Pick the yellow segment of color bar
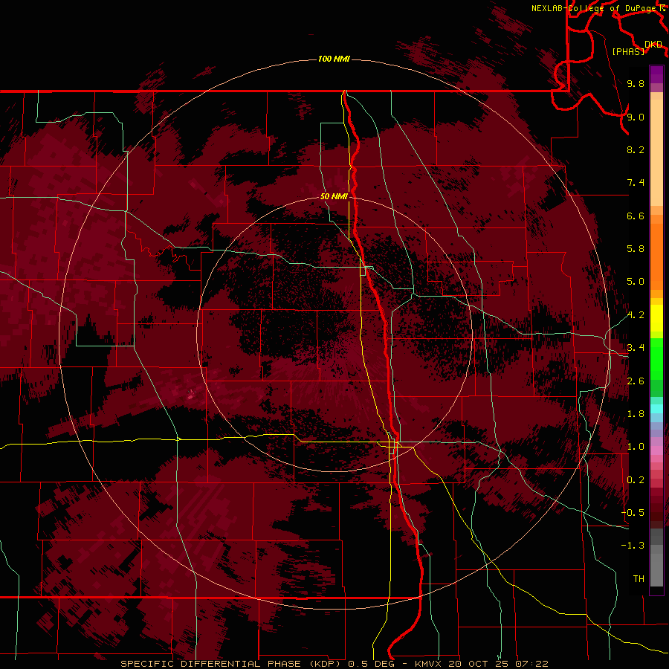 point(656,318)
